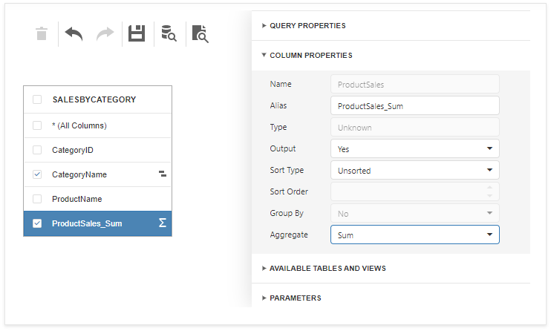
Task: Save the query with the floppy disk icon
Action: [137, 33]
